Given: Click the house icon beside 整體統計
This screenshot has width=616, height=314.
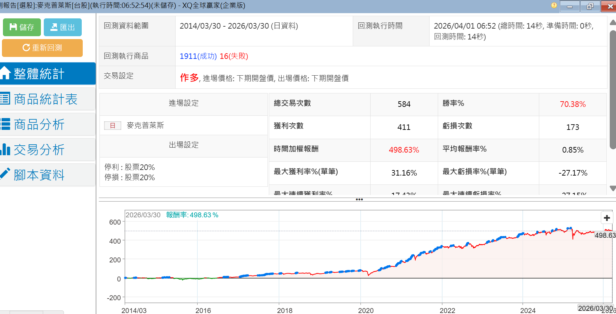Looking at the screenshot, I should [x=5, y=73].
